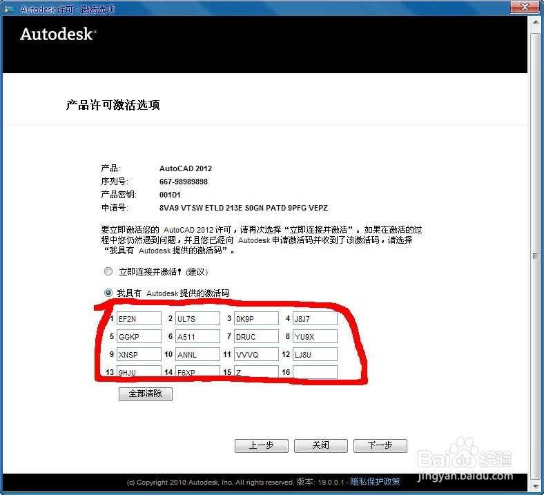Click activation code field 15 containing Z
The height and width of the screenshot is (495, 544).
(x=256, y=372)
